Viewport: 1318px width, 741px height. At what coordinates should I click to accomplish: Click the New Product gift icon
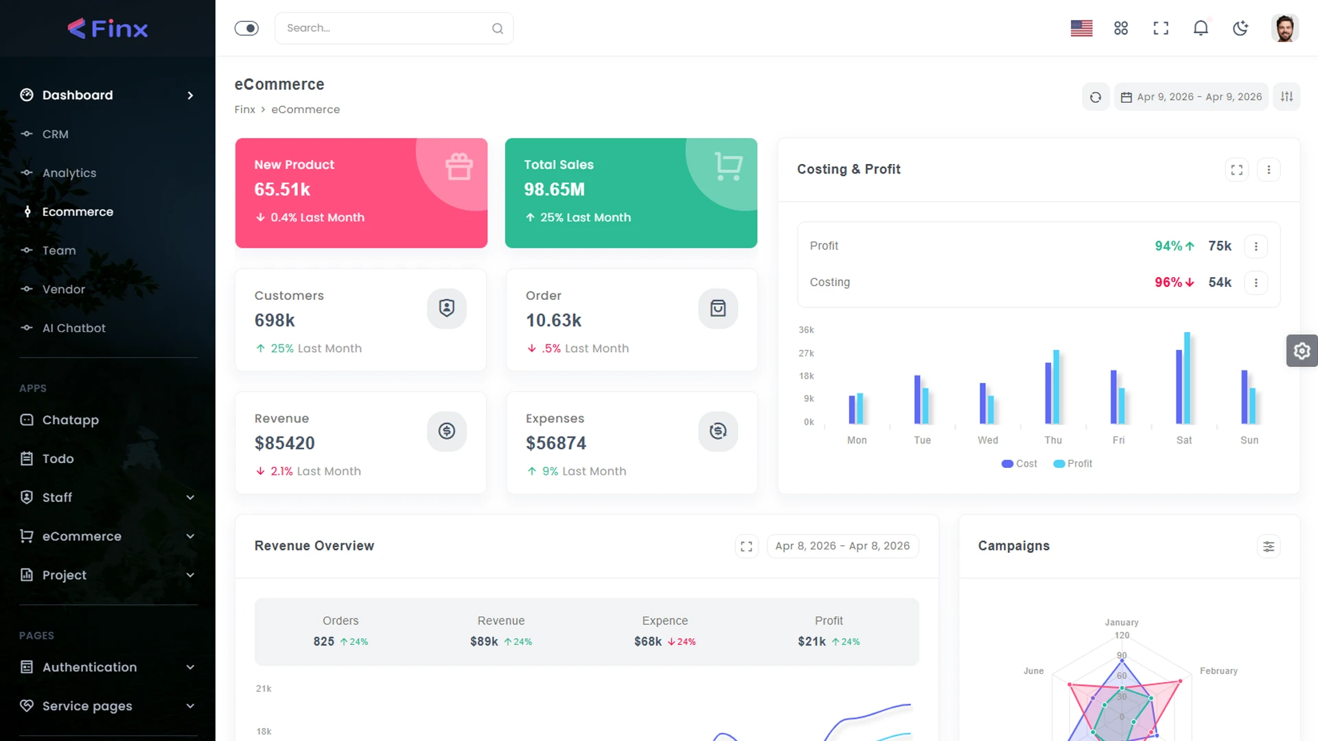459,166
